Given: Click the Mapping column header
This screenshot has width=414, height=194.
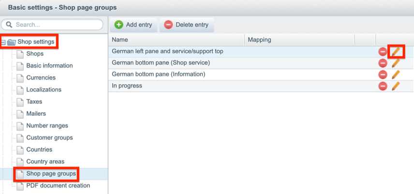Looking at the screenshot, I should (299, 40).
